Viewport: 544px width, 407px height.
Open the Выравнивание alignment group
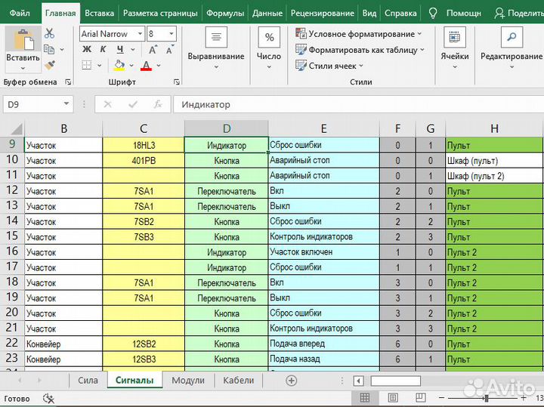216,48
